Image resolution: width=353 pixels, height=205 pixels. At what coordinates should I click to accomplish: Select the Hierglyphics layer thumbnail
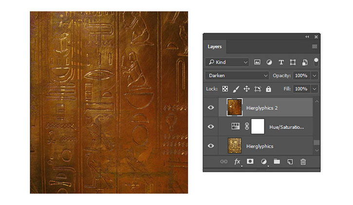click(x=235, y=146)
